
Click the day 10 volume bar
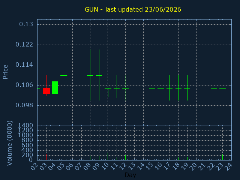click(108, 156)
